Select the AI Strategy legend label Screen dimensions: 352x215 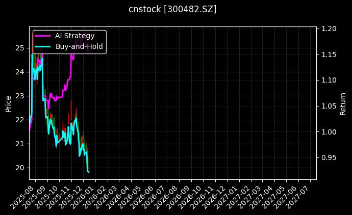pos(74,36)
